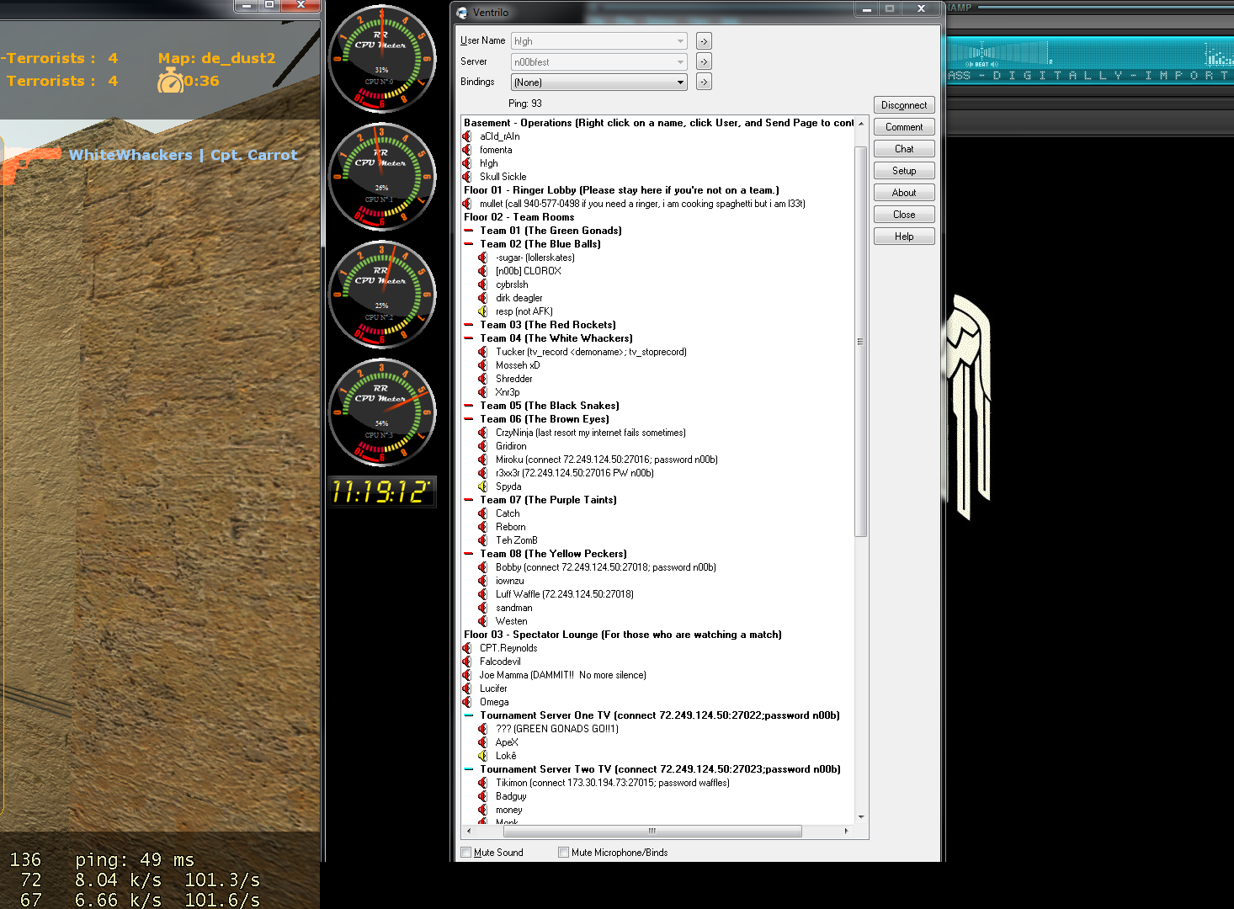Open the Bindings dropdown set to (None)
This screenshot has width=1234, height=909.
pos(599,82)
